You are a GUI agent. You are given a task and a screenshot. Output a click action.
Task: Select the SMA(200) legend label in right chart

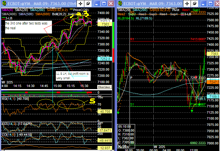[x=140, y=10]
